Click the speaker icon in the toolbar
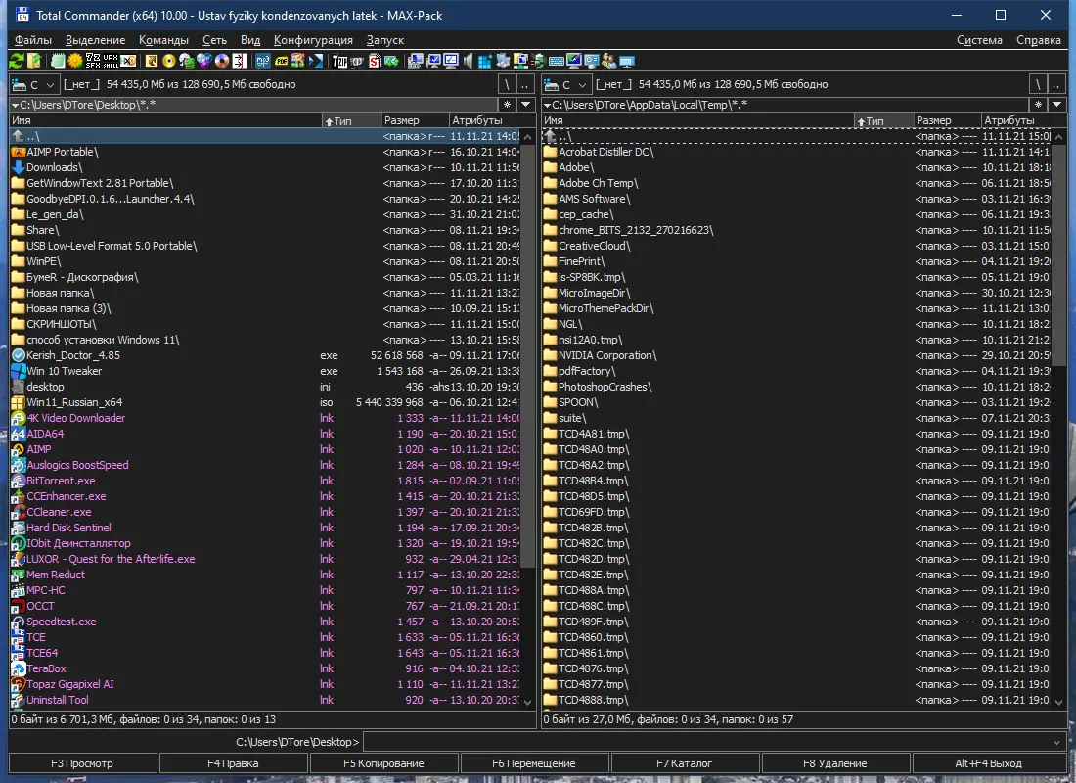This screenshot has width=1076, height=783. (x=468, y=61)
